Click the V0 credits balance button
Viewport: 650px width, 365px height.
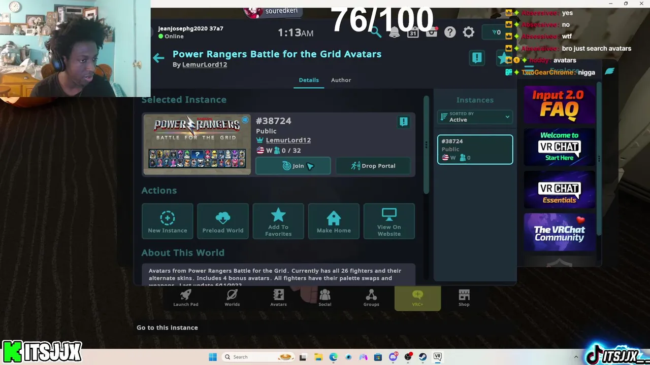[x=497, y=32]
